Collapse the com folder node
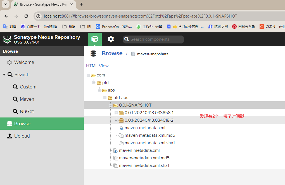The image size is (285, 185). click(88, 75)
